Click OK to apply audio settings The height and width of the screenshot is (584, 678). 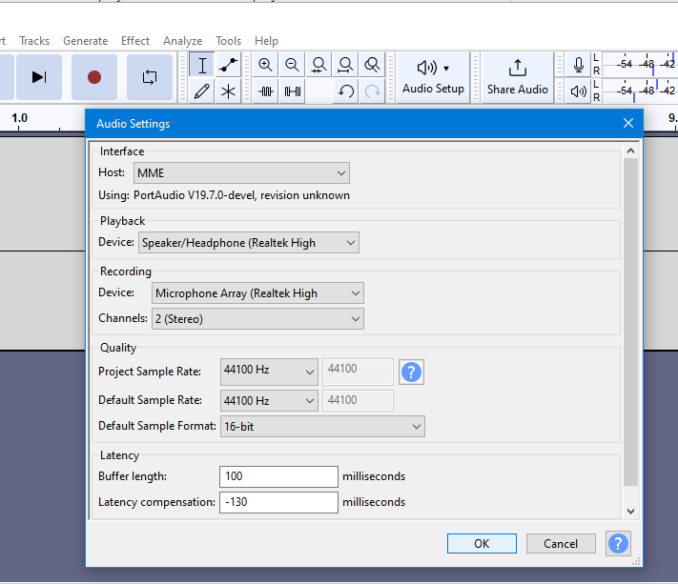(x=482, y=543)
